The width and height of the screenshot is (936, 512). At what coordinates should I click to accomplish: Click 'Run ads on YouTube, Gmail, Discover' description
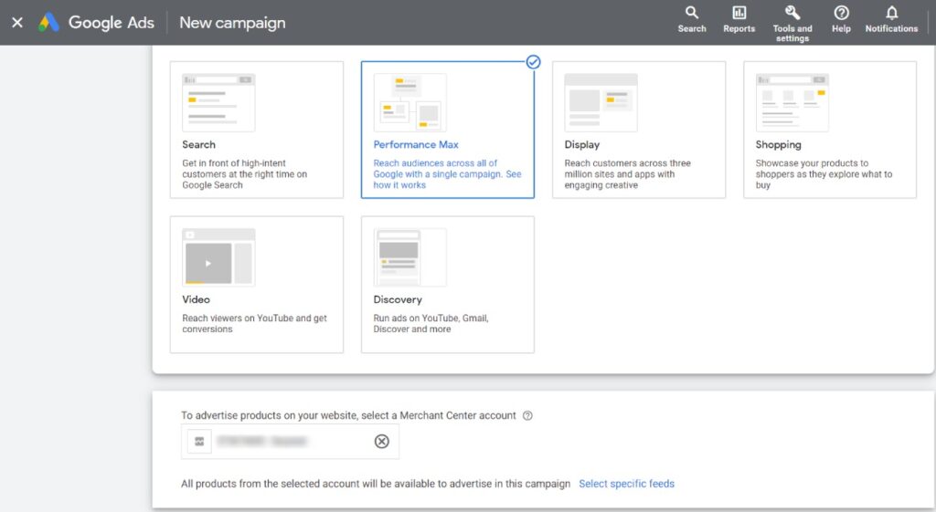click(431, 324)
